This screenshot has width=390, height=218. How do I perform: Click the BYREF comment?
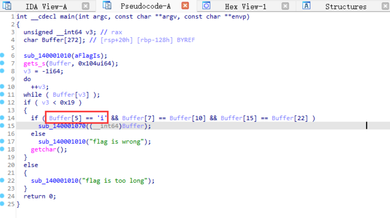coord(186,40)
